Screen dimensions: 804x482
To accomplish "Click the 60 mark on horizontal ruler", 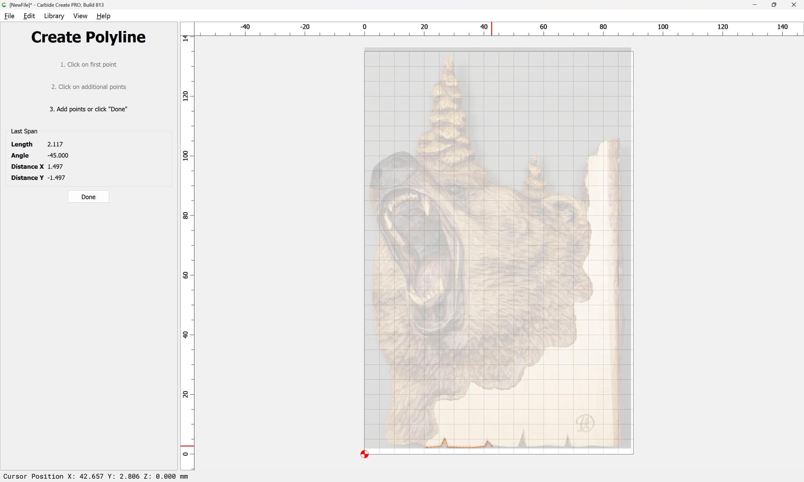I will click(543, 27).
